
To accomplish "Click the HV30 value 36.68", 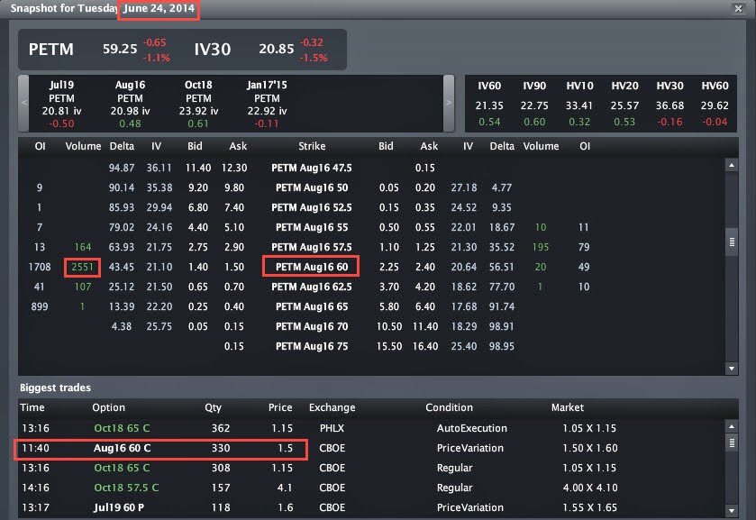I will coord(669,105).
